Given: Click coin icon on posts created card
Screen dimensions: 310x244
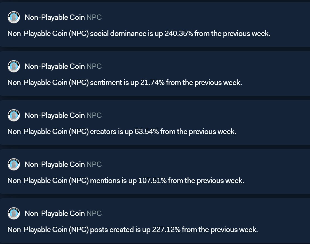Looking at the screenshot, I should [x=14, y=213].
